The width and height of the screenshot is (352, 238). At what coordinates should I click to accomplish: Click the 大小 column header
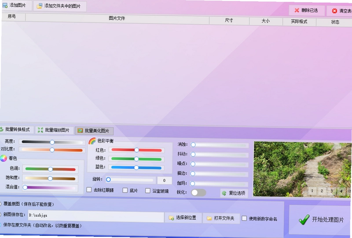coord(266,21)
